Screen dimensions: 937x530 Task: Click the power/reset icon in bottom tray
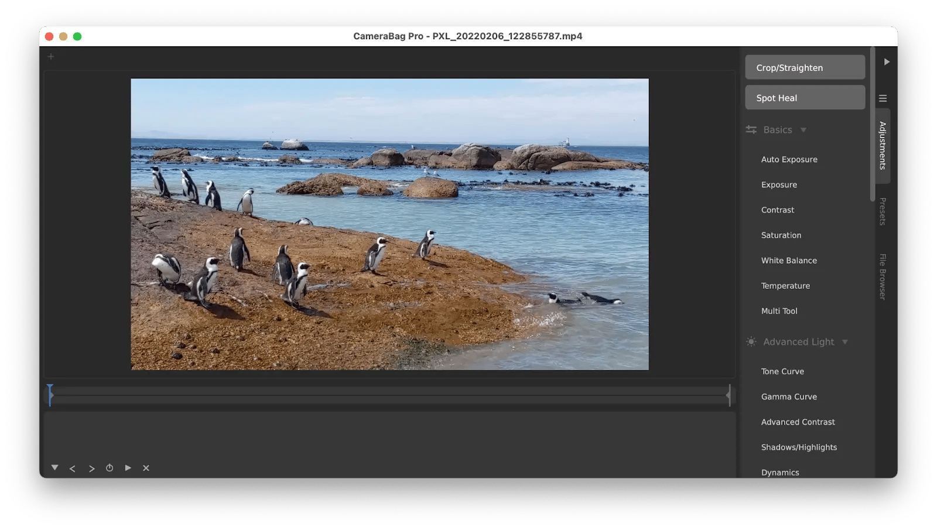110,468
